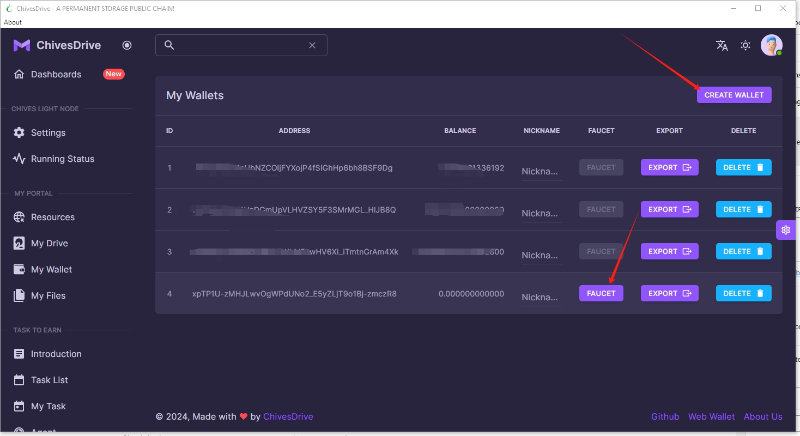The image size is (800, 436).
Task: Click the FAUCET button for wallet 2
Action: [x=601, y=209]
